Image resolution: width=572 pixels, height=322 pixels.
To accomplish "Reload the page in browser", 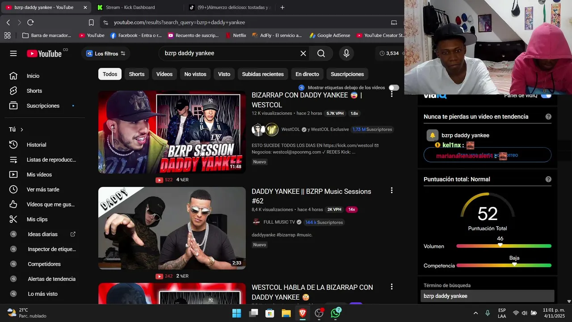I will 30,22.
